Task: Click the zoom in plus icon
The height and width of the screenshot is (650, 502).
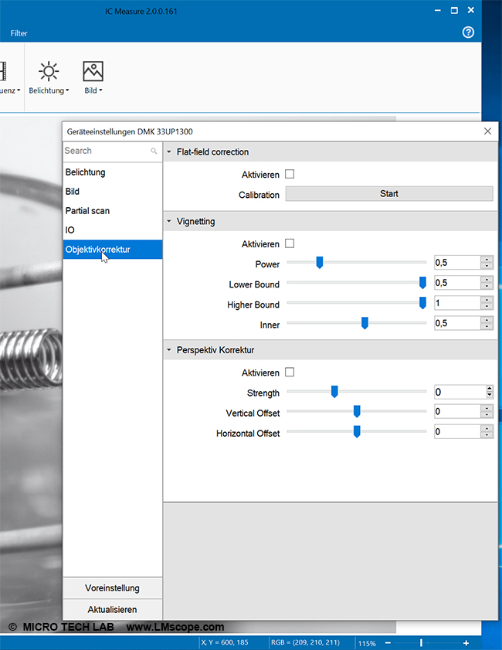Action: pyautogui.click(x=466, y=643)
